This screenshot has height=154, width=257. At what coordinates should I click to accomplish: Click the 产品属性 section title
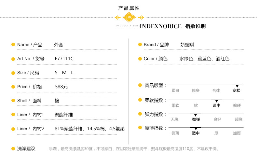(x=128, y=8)
